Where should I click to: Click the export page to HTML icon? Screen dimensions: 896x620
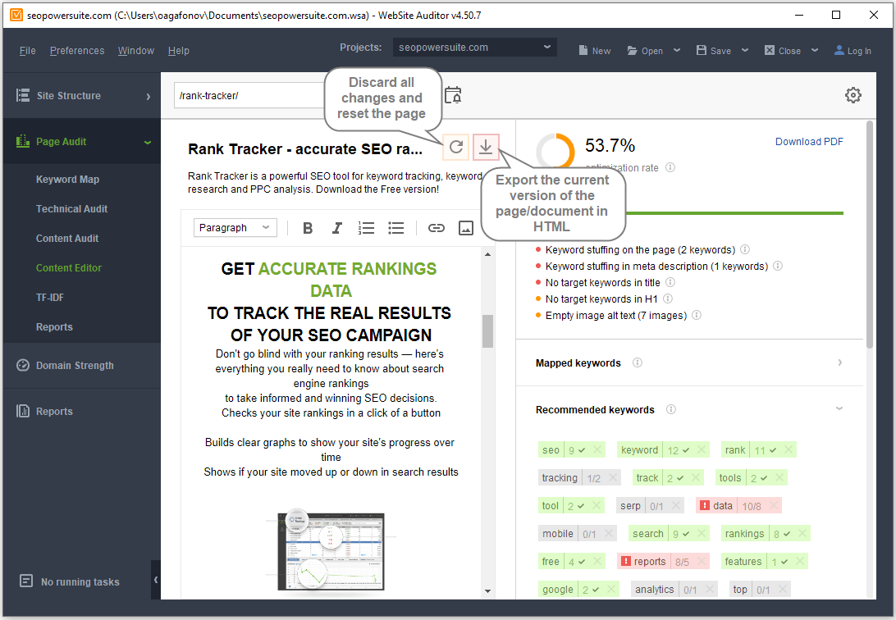[486, 147]
